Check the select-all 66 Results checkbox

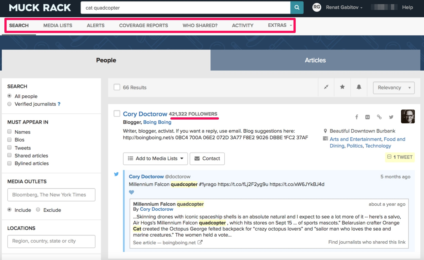pos(117,87)
